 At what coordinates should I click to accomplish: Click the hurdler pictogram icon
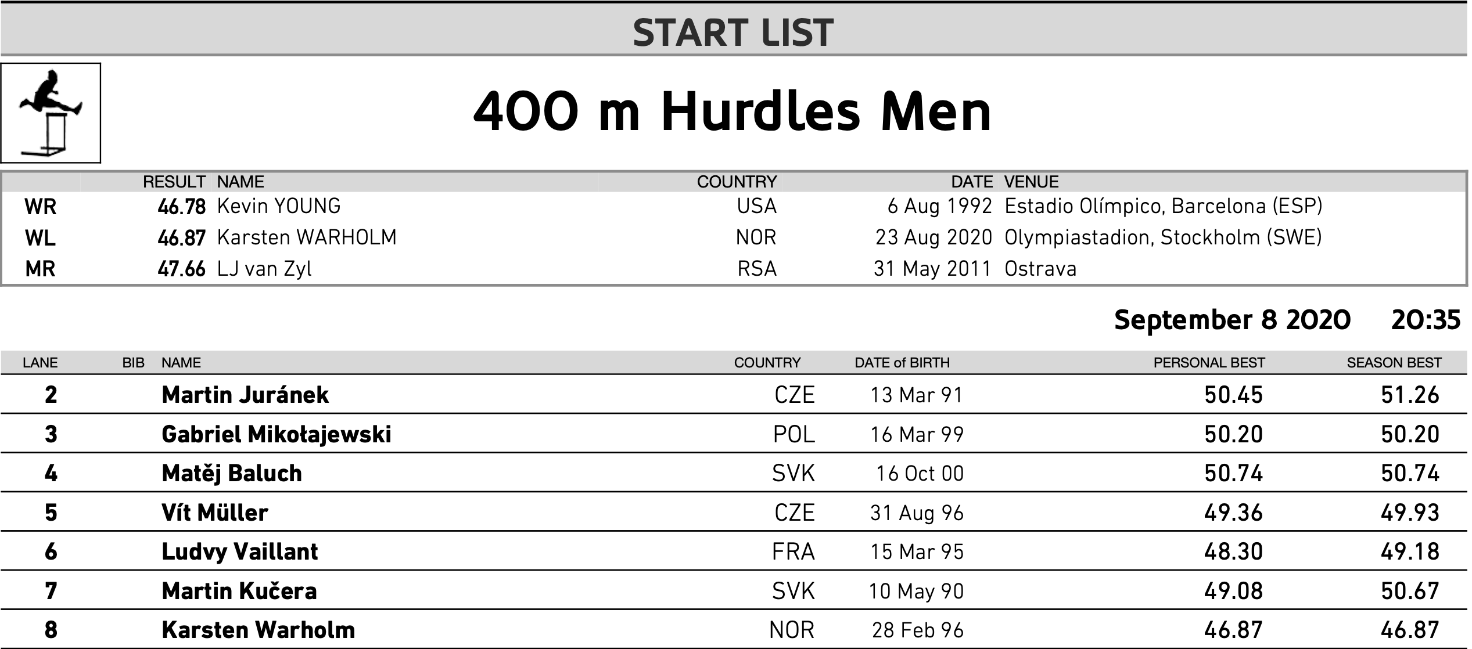click(51, 113)
